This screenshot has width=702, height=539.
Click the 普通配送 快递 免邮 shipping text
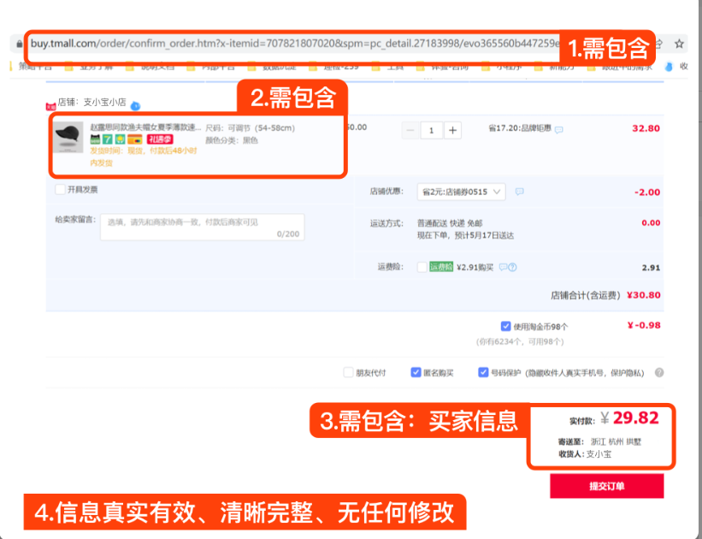coord(450,223)
